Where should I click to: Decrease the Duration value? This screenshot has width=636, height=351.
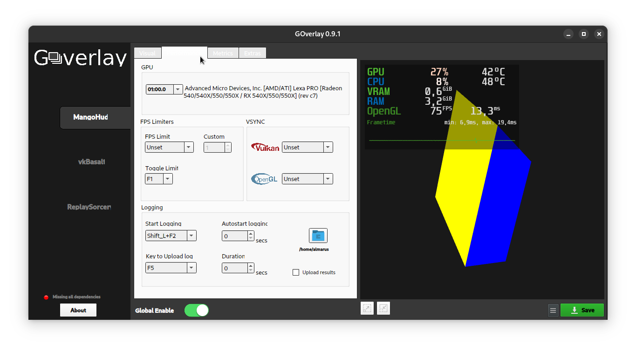[x=251, y=270]
